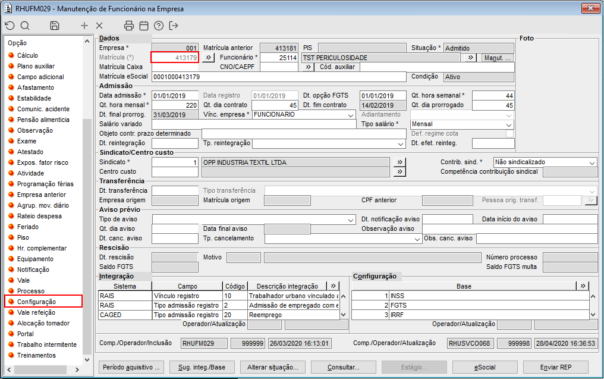This screenshot has height=379, width=604.
Task: Click the X delete-record toolbar icon
Action: (99, 26)
